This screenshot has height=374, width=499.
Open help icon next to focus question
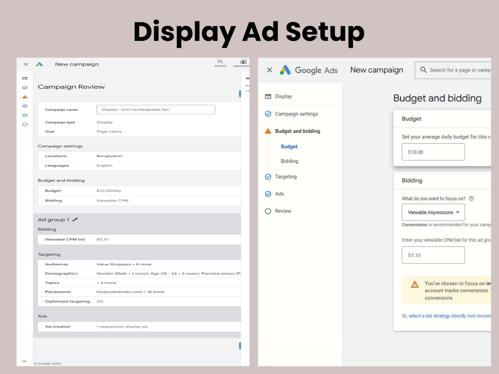(472, 198)
